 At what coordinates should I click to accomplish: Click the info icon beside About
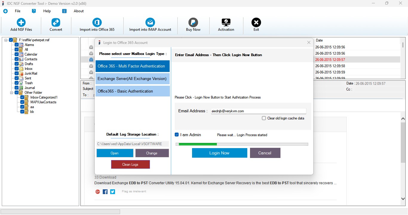point(64,11)
